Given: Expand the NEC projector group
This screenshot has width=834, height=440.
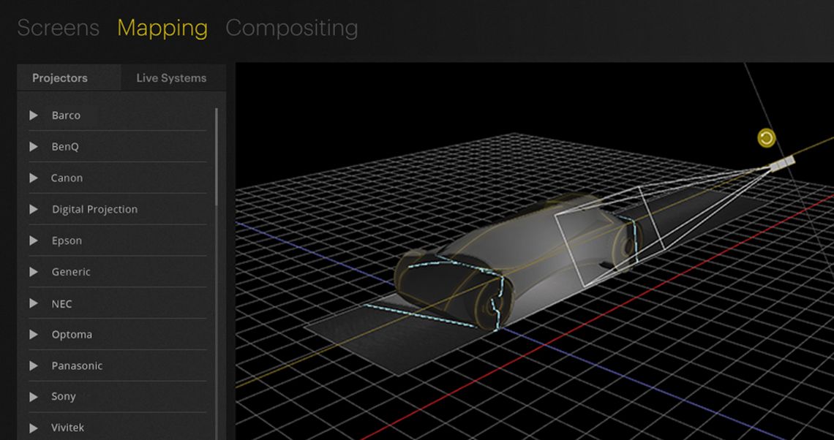Looking at the screenshot, I should (x=34, y=303).
